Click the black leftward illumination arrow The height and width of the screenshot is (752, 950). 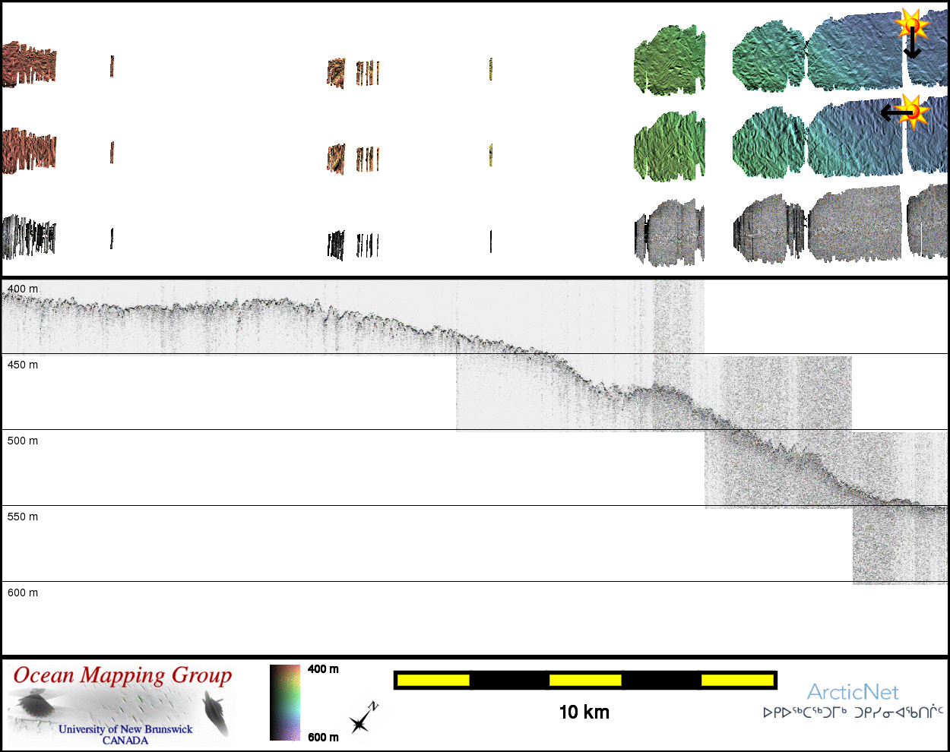tap(894, 113)
